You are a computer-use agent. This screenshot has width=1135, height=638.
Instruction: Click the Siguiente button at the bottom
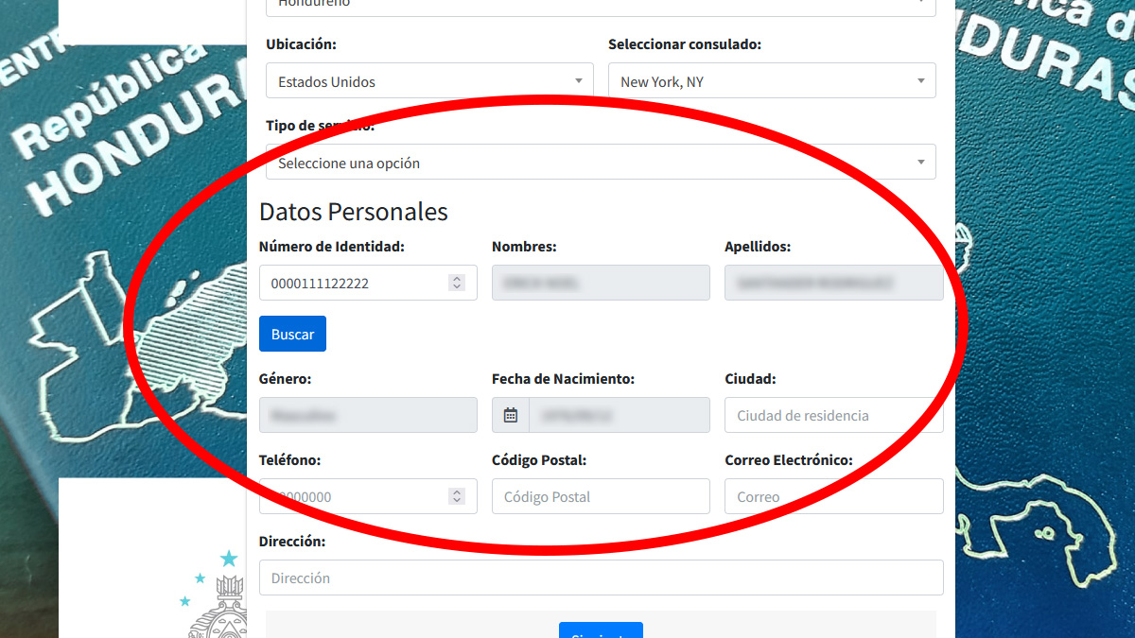(601, 633)
